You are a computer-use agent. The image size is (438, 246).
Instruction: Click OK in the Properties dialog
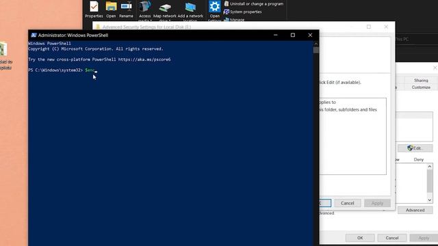click(x=360, y=238)
